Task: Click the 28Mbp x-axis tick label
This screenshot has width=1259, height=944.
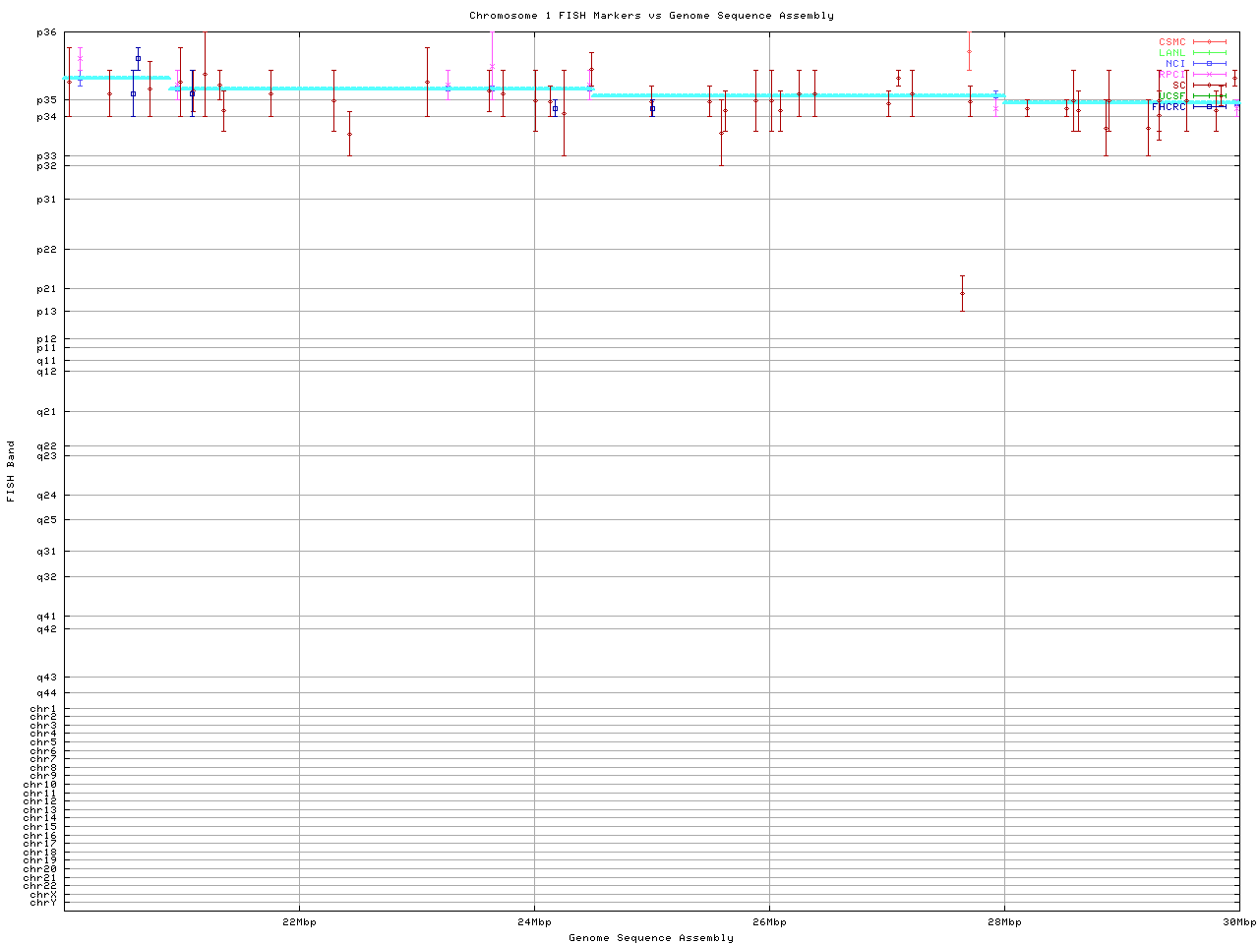Action: (x=1004, y=922)
